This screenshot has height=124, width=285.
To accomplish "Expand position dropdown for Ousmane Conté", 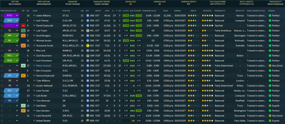I will (x=17, y=46).
